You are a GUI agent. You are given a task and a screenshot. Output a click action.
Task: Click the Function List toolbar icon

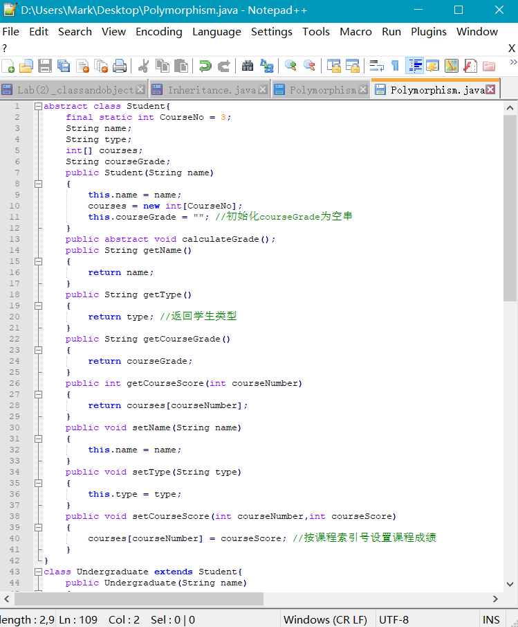(470, 66)
